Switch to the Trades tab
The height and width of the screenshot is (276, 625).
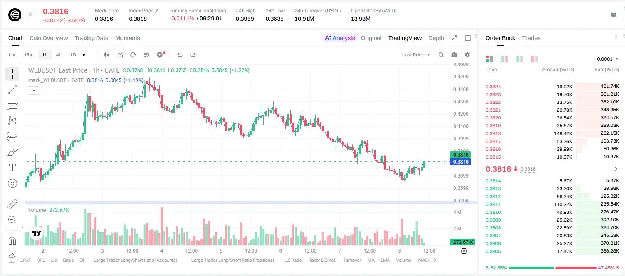[531, 38]
